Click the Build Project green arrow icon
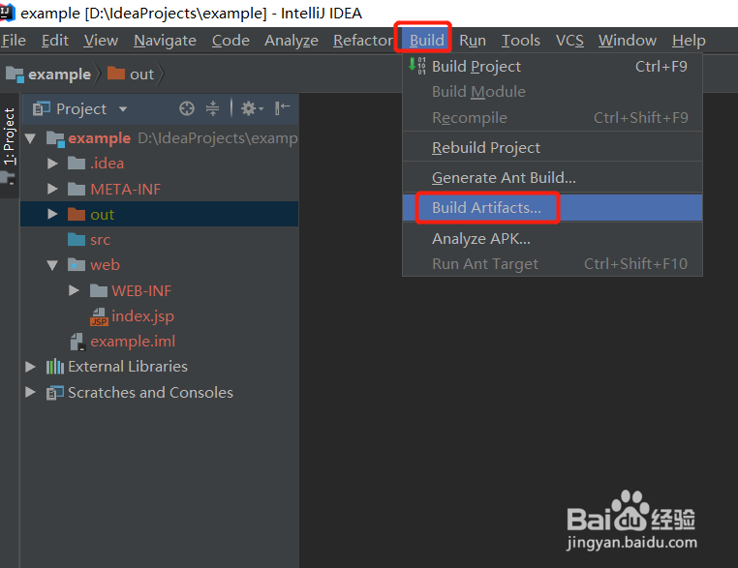The width and height of the screenshot is (738, 568). click(417, 66)
